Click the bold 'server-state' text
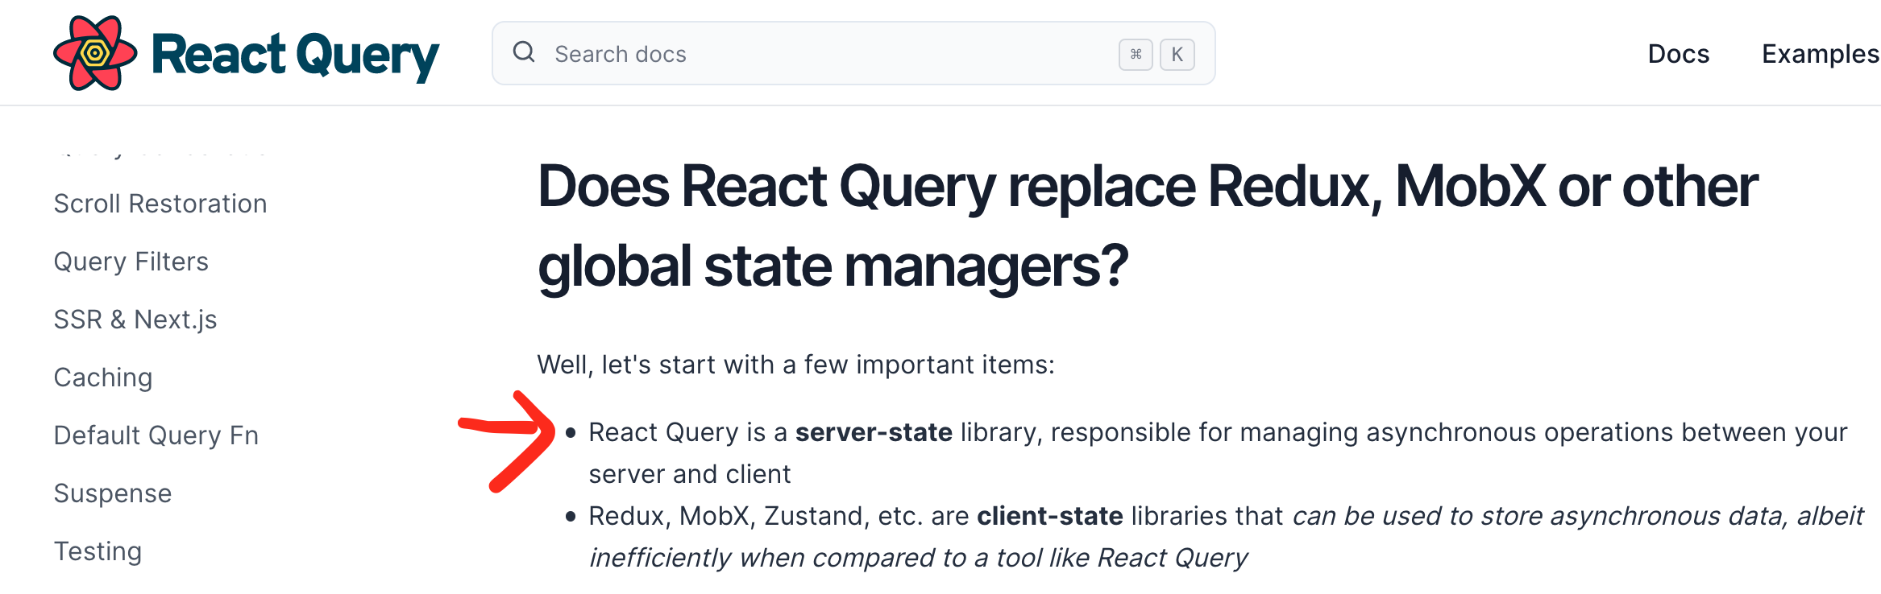This screenshot has height=594, width=1881. [874, 432]
